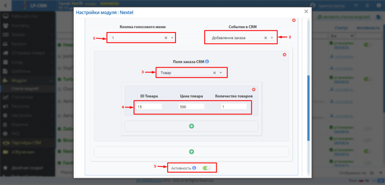Open the document icon beside update modules button
This screenshot has height=185, width=385.
tap(378, 17)
